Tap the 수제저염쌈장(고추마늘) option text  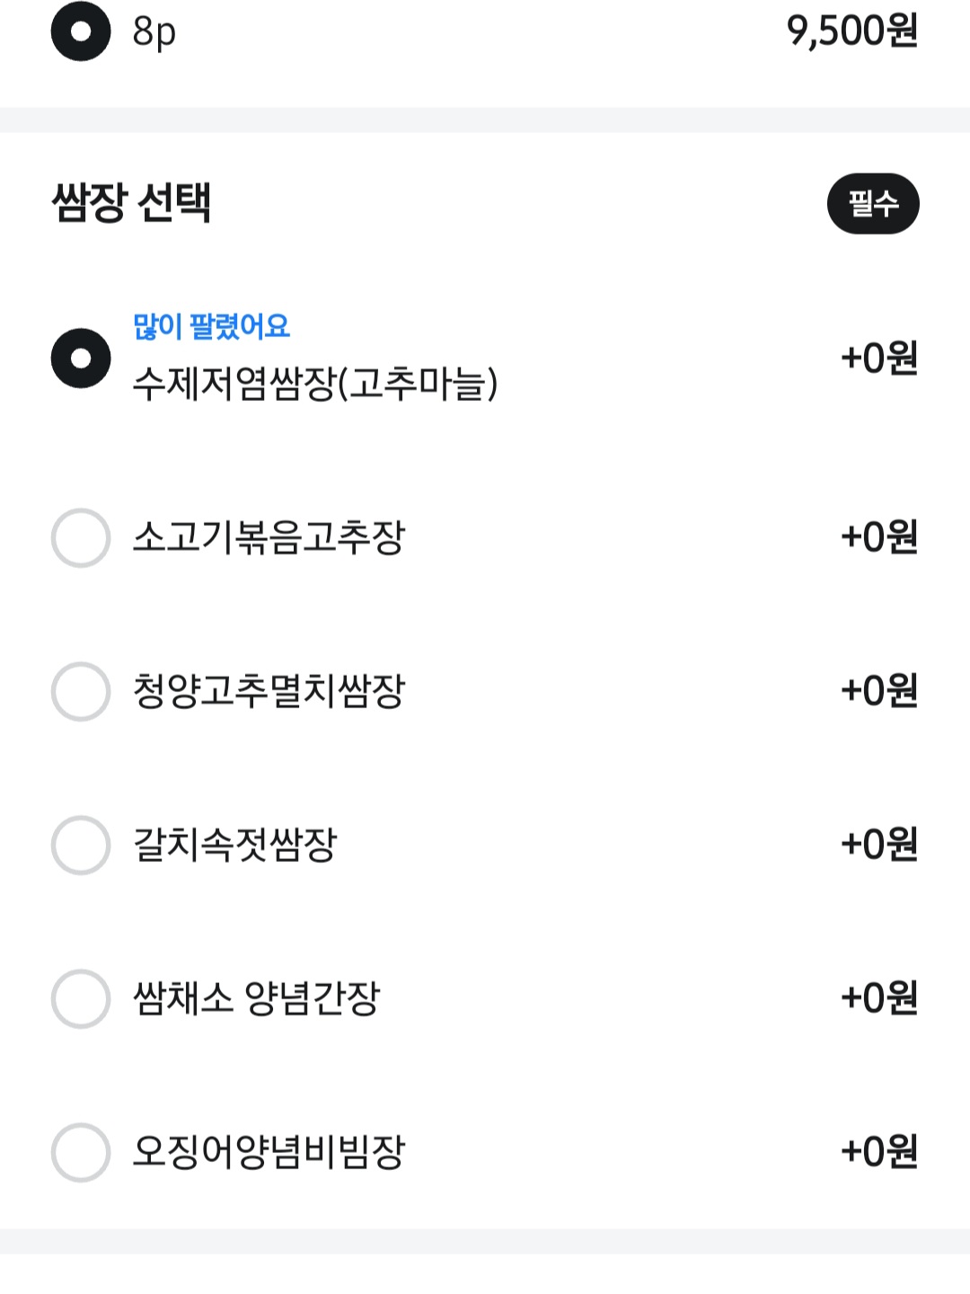[x=315, y=384]
